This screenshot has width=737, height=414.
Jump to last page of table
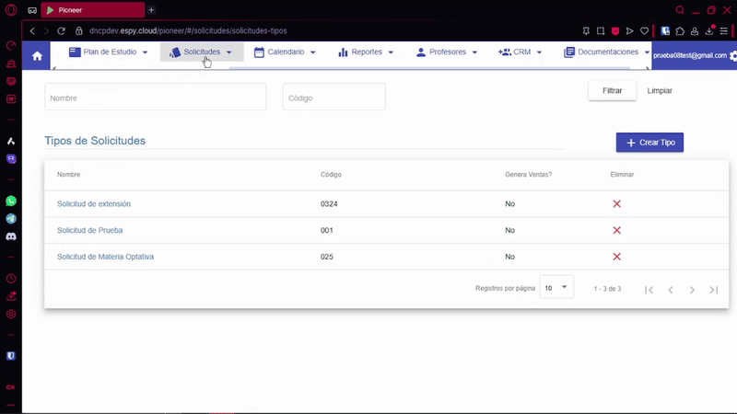[x=713, y=290]
